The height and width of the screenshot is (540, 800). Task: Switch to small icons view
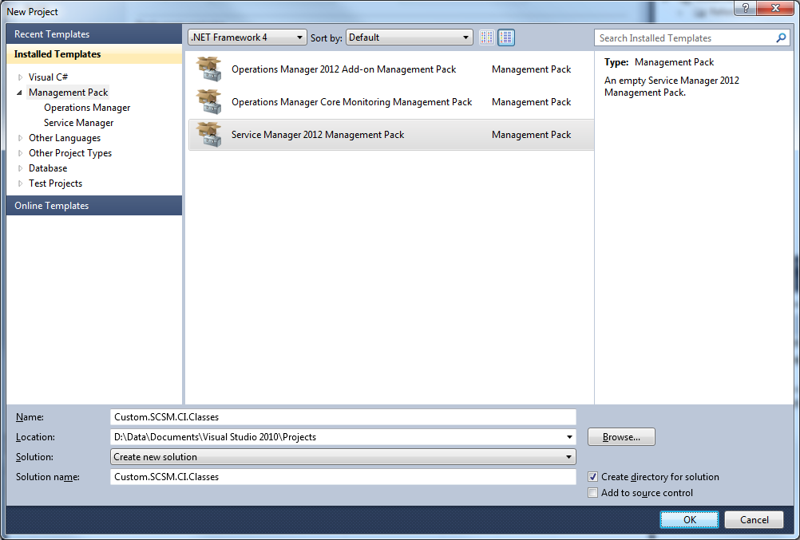pyautogui.click(x=487, y=37)
